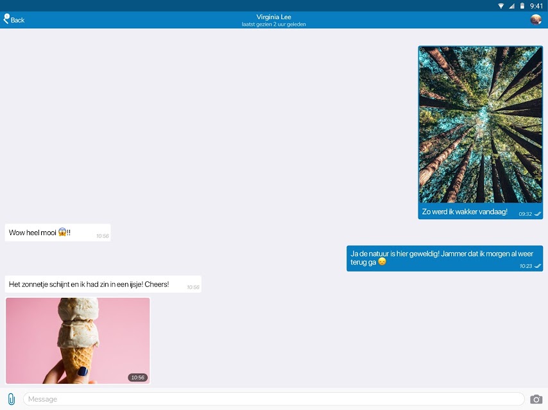This screenshot has width=548, height=410.
Task: Tap the battery status icon
Action: (x=522, y=6)
